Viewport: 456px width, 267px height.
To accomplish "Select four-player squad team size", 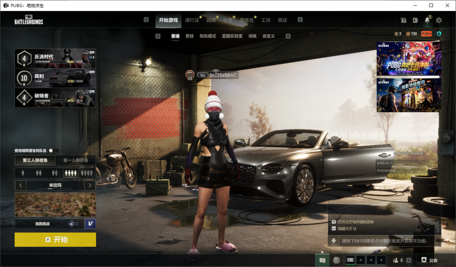I will tap(71, 173).
